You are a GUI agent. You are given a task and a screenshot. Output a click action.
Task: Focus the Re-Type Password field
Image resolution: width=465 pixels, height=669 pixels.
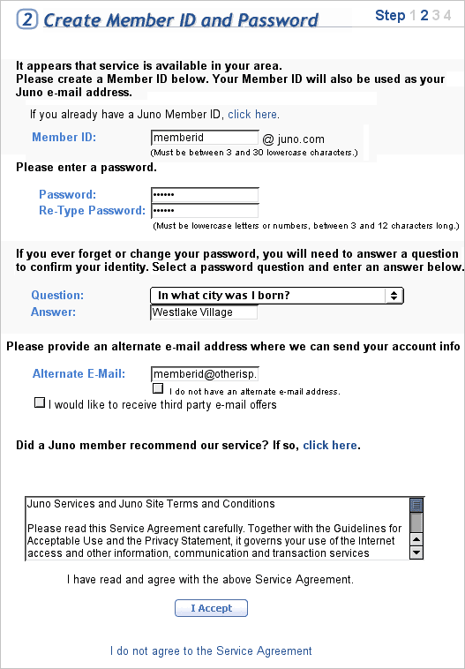pyautogui.click(x=205, y=211)
